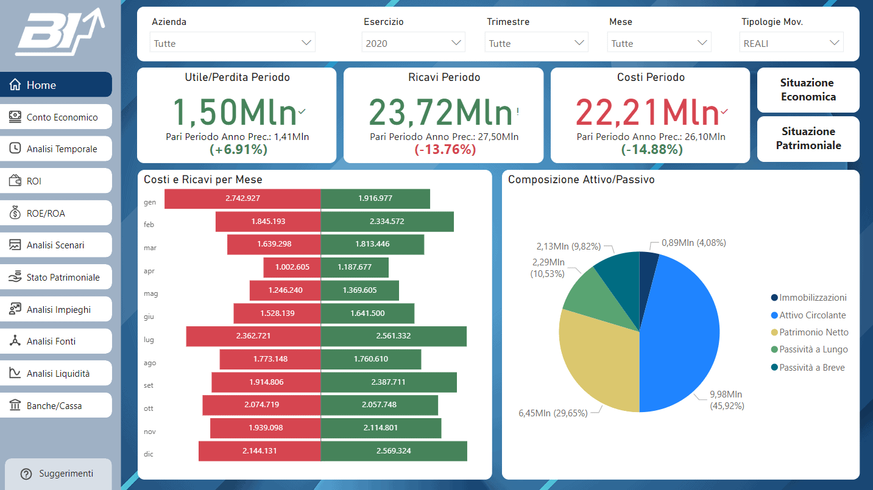Click the pie label 9,98Mln (45,92%)
The height and width of the screenshot is (490, 873).
tap(726, 400)
